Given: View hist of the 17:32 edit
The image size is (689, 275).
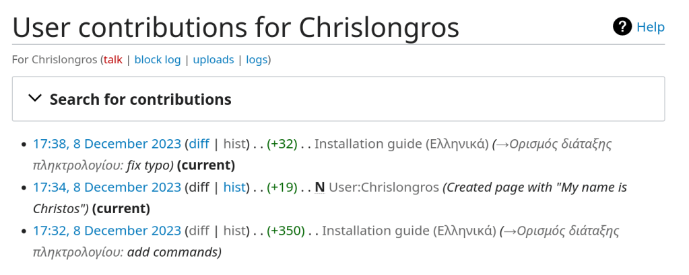Looking at the screenshot, I should point(233,231).
